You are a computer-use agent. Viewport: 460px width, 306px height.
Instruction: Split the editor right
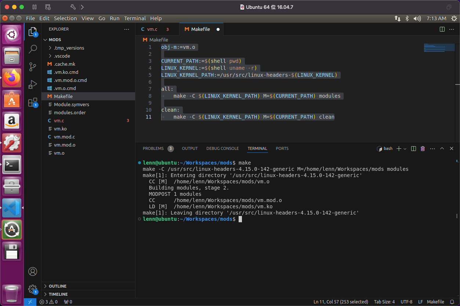442,29
